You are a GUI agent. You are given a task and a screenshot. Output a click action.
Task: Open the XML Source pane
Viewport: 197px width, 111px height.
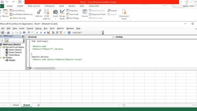click(x=85, y=13)
